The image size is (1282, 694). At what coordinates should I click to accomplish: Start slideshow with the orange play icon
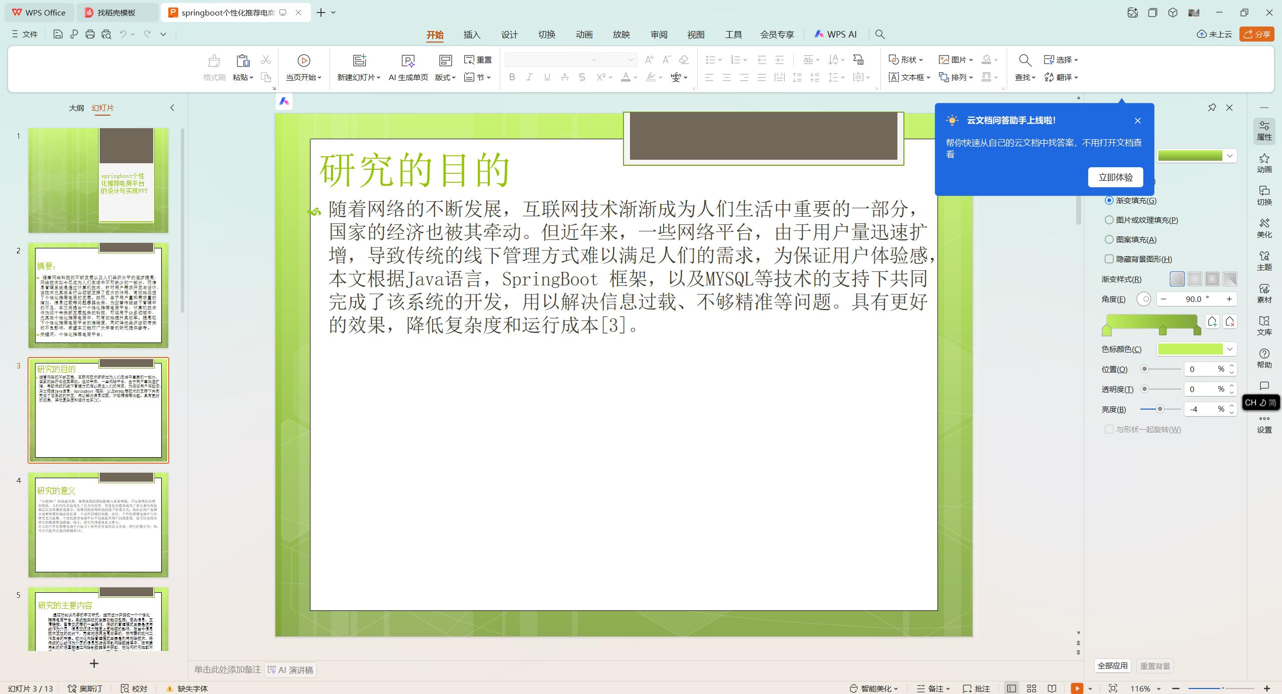pos(1076,688)
